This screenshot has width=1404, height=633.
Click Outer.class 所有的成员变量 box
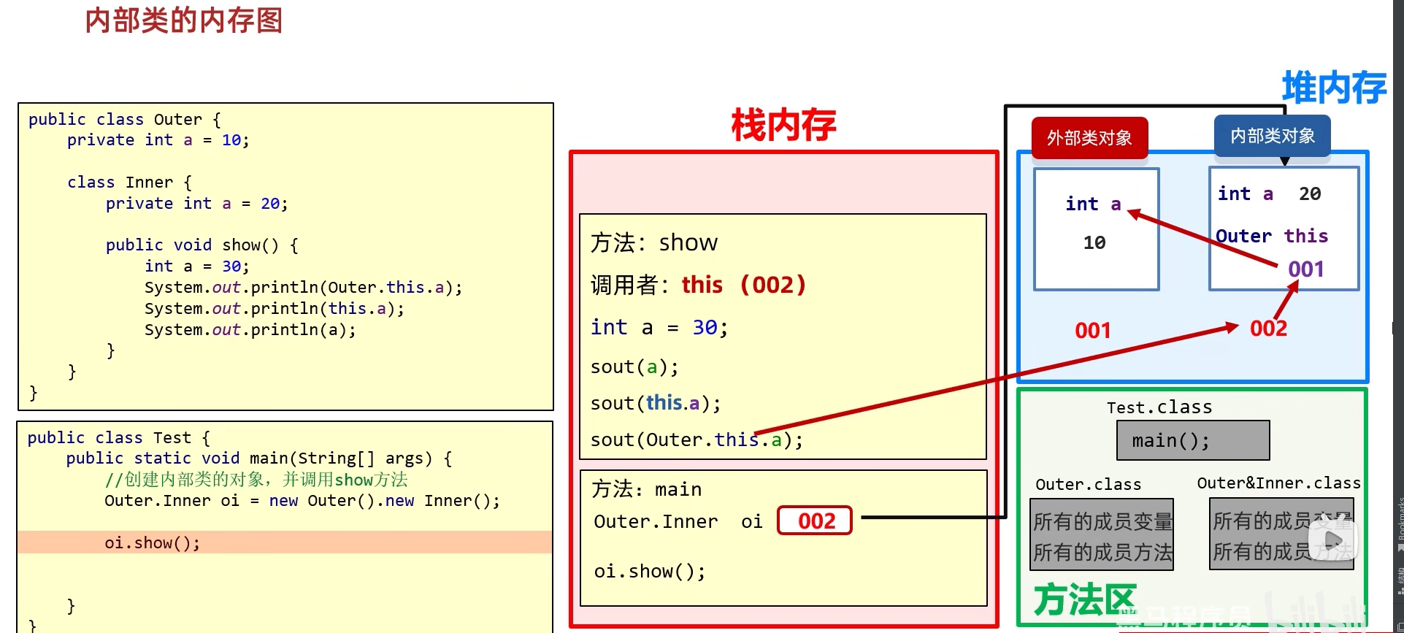coord(1102,521)
